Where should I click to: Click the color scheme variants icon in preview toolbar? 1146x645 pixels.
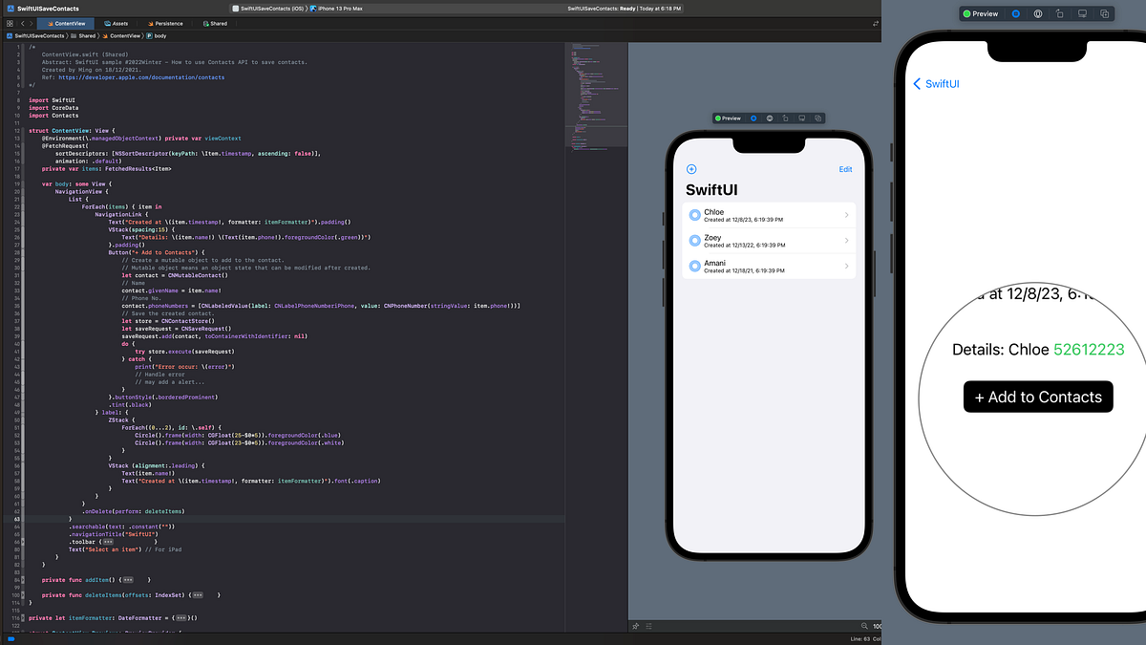click(818, 118)
